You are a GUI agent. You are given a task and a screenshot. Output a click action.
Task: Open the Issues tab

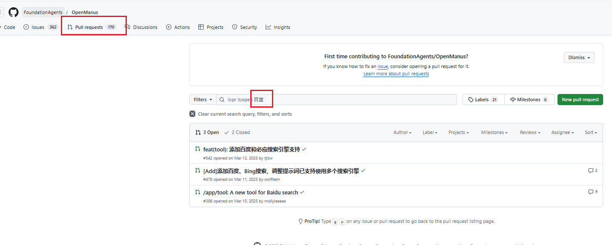tap(40, 27)
